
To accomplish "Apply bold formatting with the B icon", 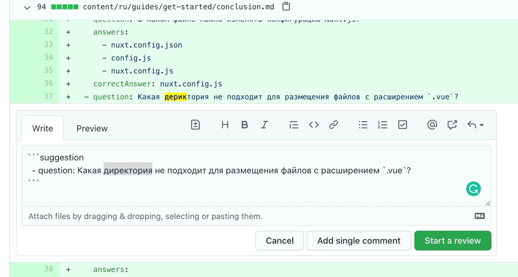I will pos(244,125).
